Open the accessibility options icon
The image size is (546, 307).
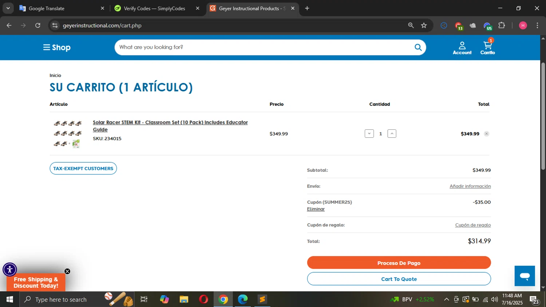tap(10, 270)
